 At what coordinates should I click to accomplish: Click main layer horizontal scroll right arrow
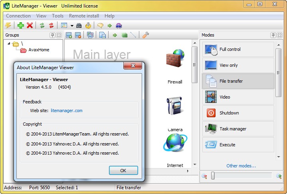[188, 171]
